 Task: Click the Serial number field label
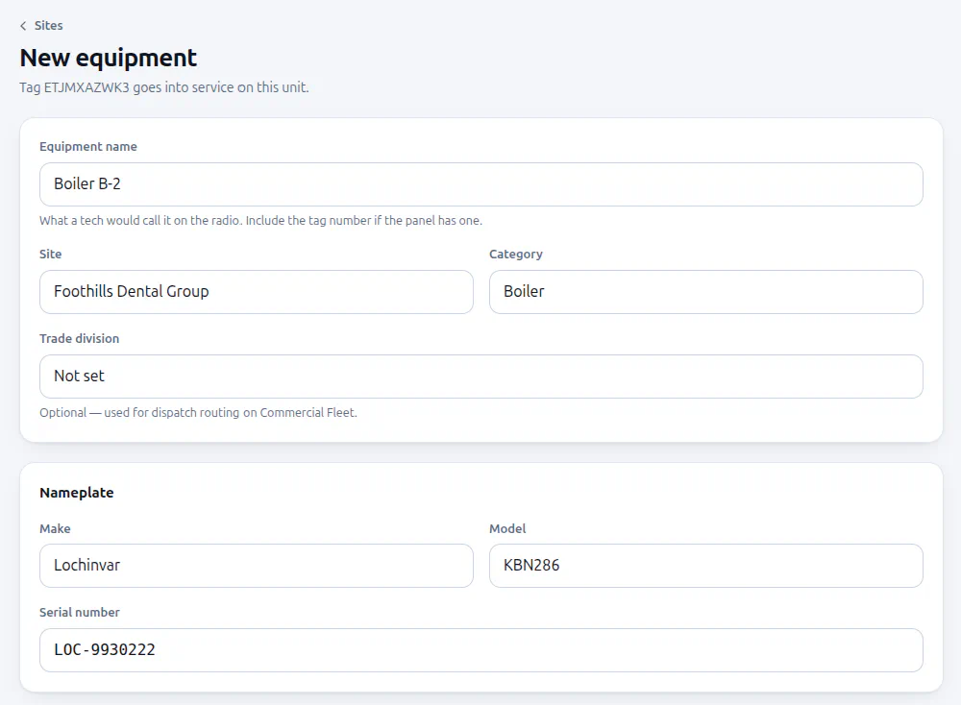80,613
